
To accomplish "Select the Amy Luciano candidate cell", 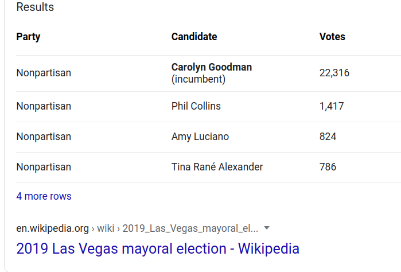I will pos(200,137).
